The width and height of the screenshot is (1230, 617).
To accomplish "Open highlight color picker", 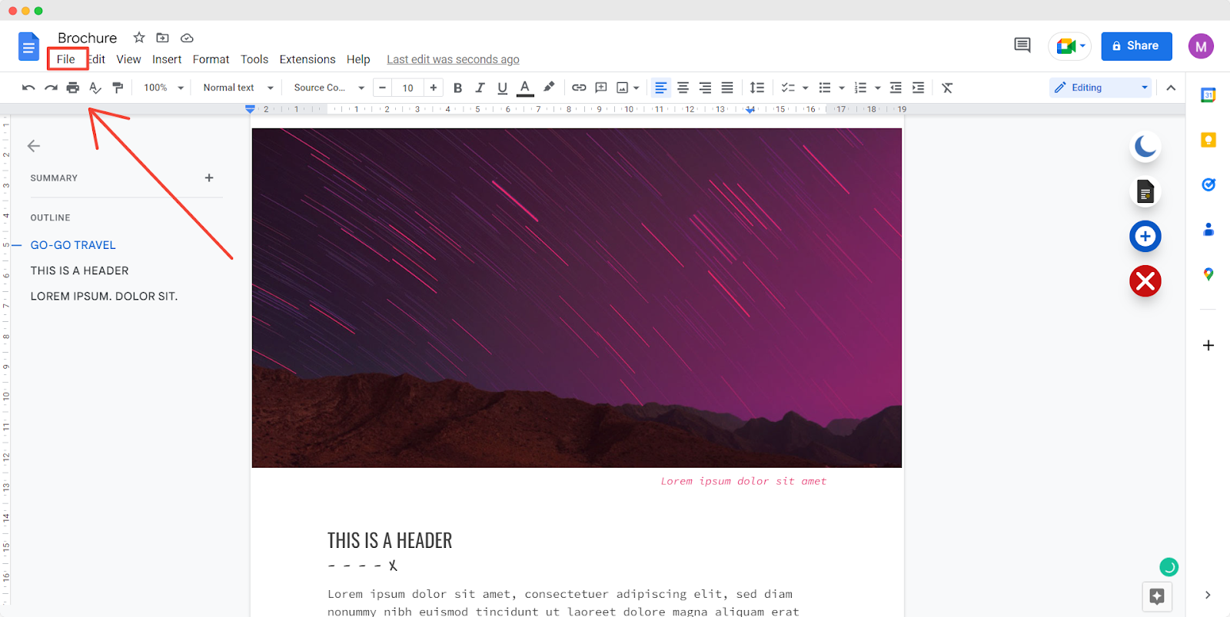I will (549, 88).
